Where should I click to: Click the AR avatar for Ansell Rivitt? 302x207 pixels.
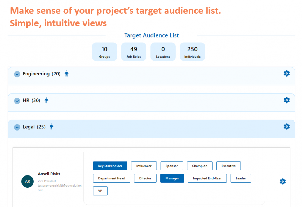tap(28, 181)
